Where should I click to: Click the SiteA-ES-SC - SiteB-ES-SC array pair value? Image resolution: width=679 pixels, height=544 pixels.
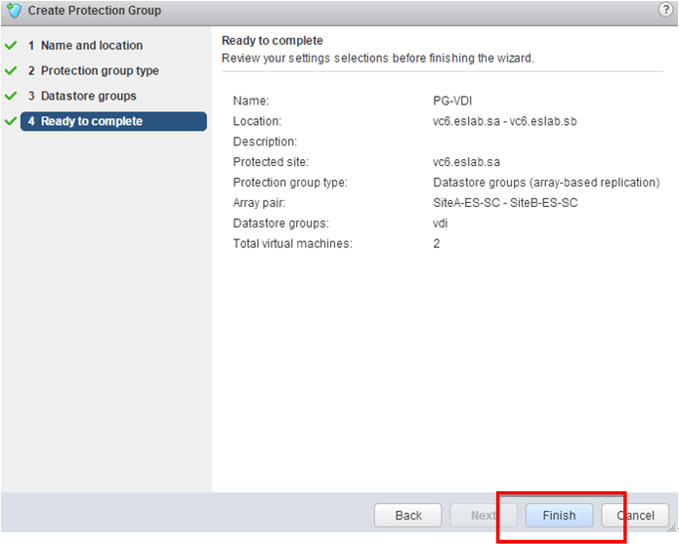coord(505,203)
